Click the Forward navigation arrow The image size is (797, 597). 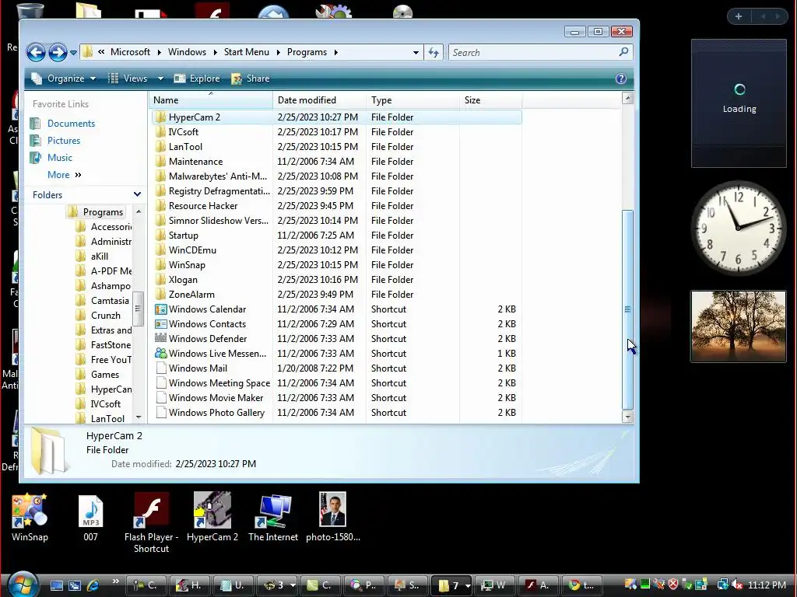tap(58, 52)
